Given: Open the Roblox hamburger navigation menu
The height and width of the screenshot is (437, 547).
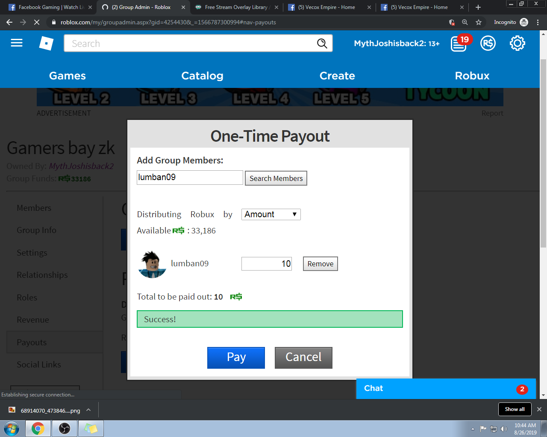Looking at the screenshot, I should tap(17, 43).
